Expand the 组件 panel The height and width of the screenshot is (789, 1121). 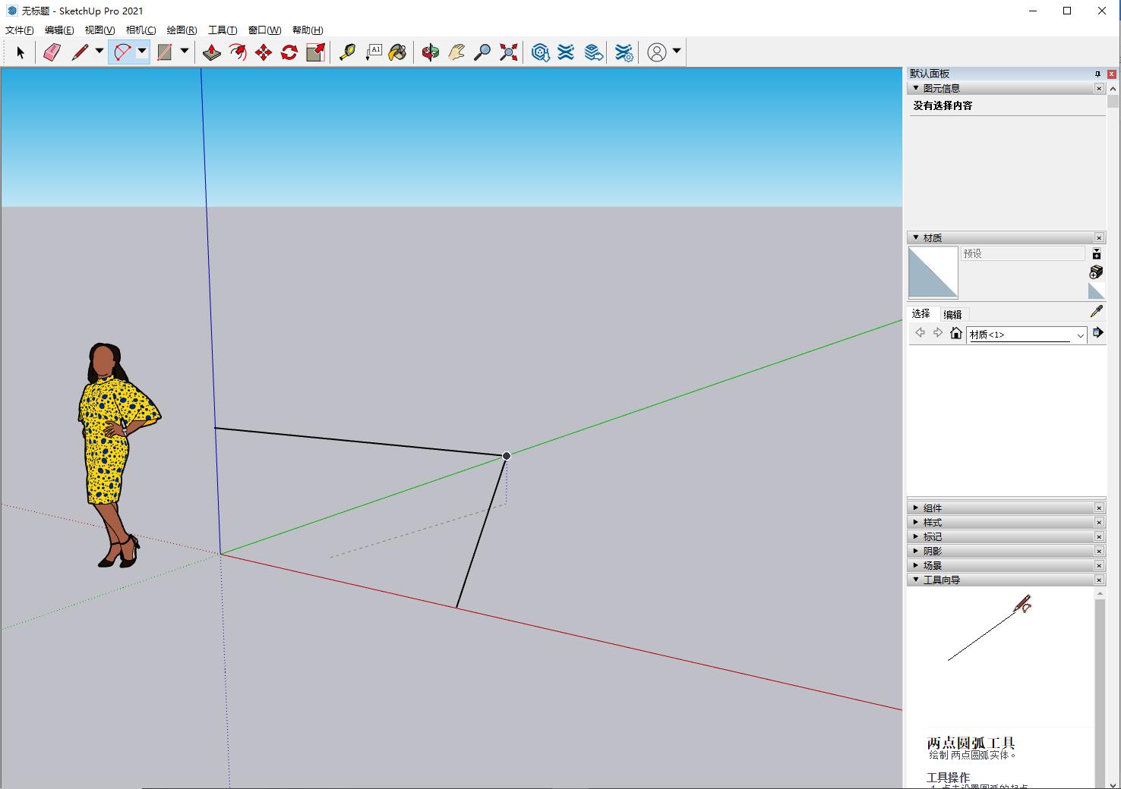click(x=916, y=508)
